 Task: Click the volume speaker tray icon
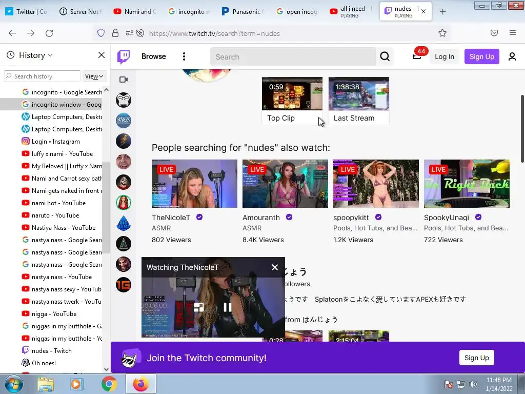coord(473,384)
